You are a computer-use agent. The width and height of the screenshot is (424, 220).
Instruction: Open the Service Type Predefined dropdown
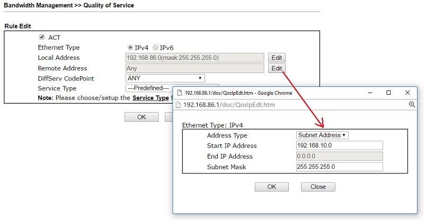[149, 88]
